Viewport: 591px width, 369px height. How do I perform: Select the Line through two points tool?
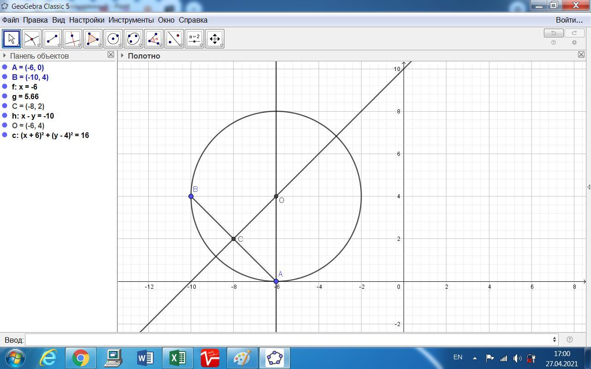point(52,39)
